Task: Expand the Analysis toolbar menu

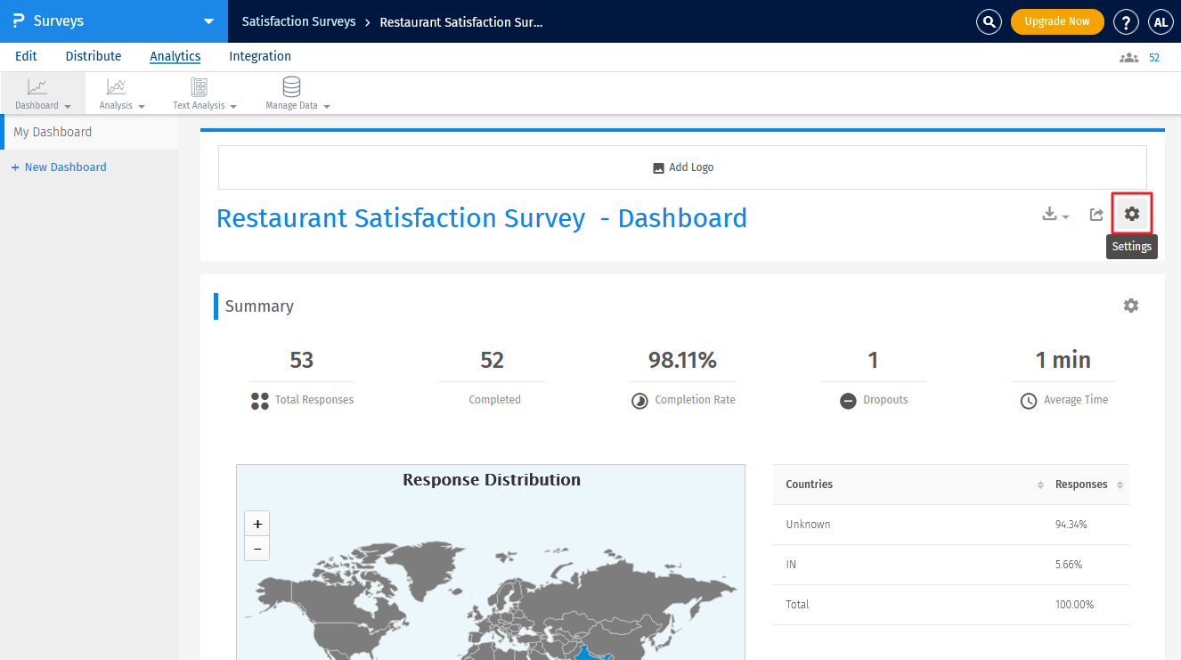Action: click(122, 94)
